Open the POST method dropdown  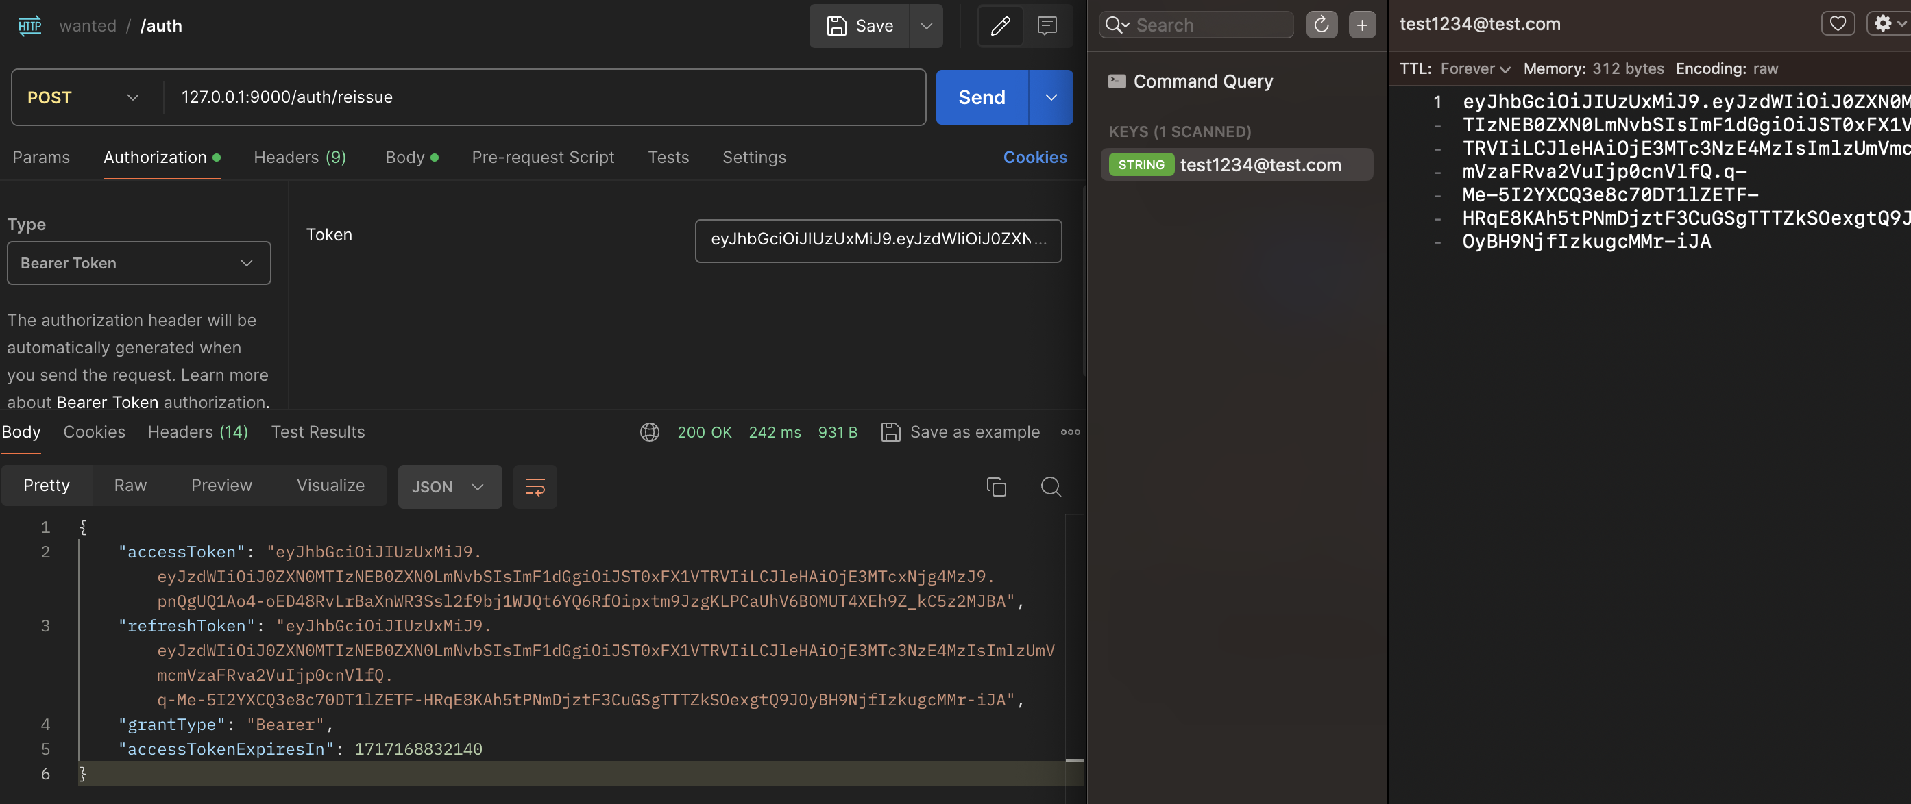[83, 97]
